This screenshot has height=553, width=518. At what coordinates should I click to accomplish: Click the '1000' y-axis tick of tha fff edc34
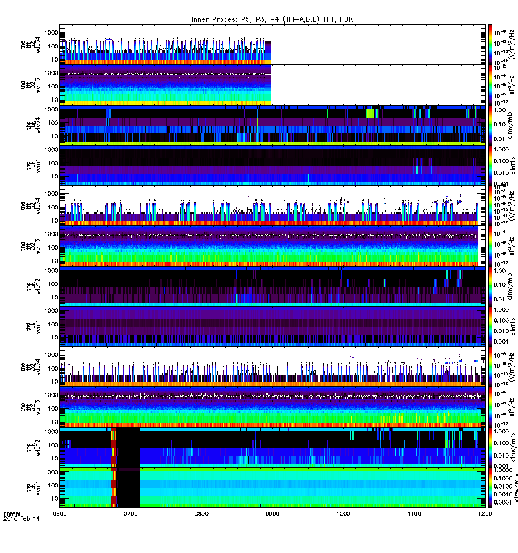[x=51, y=32]
